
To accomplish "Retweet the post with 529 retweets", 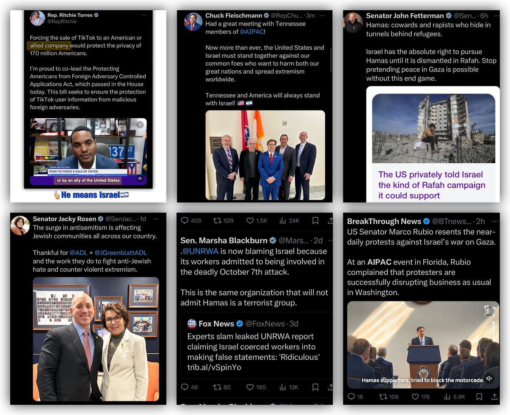I will pyautogui.click(x=217, y=221).
